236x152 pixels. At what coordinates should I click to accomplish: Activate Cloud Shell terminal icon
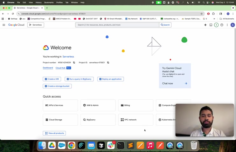coord(211,25)
